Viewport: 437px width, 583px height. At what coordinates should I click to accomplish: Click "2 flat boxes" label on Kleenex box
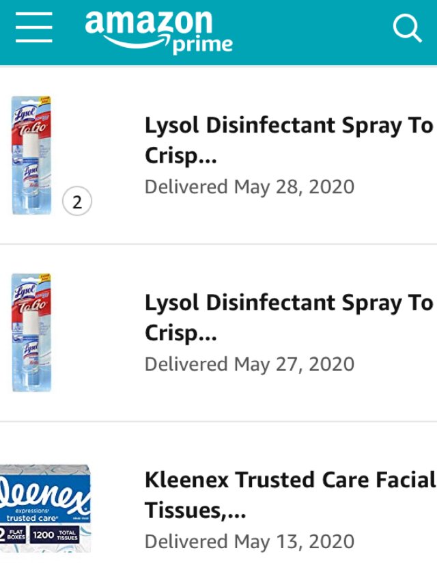click(15, 535)
